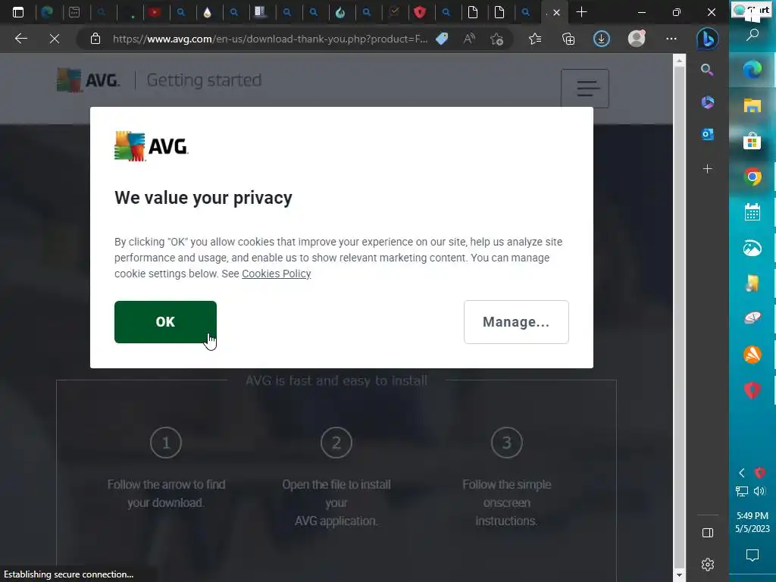Close the current active tab
This screenshot has width=776, height=582.
coord(557,13)
